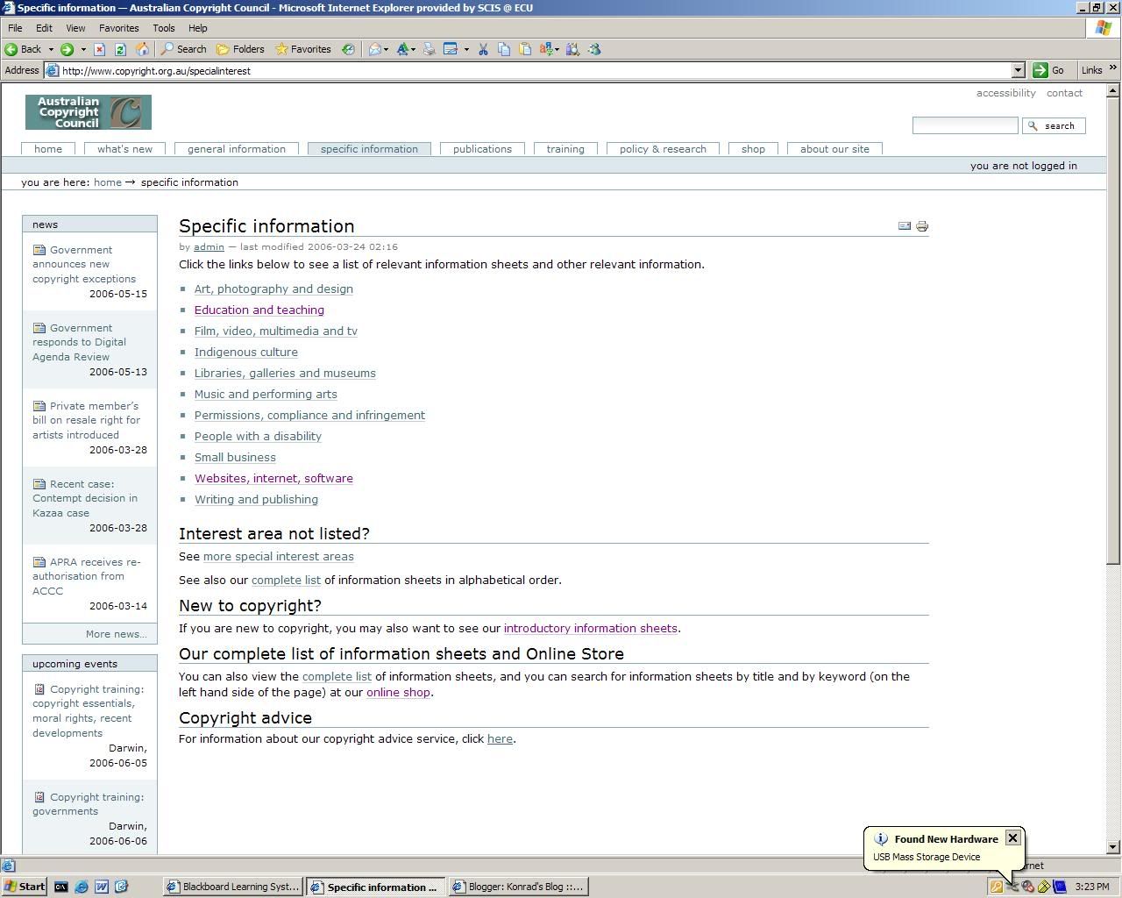
Task: Open the History toolbar icon
Action: coord(348,49)
